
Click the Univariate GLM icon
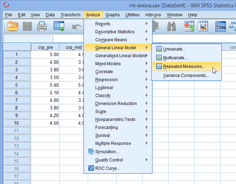pyautogui.click(x=159, y=49)
